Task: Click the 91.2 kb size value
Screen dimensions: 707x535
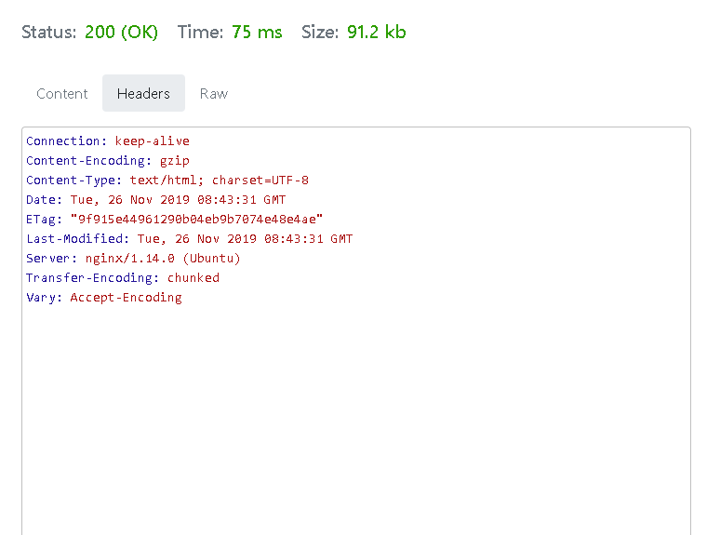Action: click(x=377, y=32)
